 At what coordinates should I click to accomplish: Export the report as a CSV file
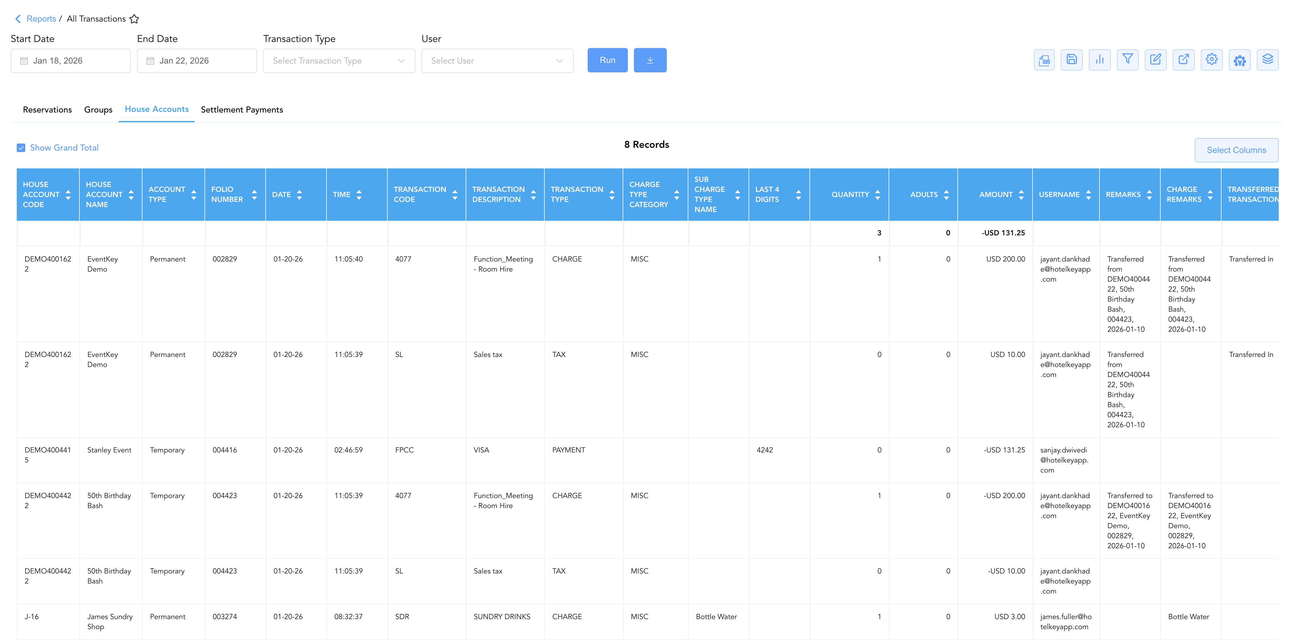[x=1044, y=61]
